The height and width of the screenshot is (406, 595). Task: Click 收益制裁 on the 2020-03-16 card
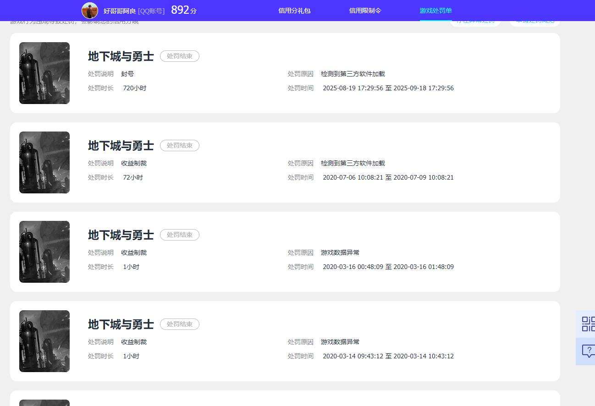click(x=134, y=252)
